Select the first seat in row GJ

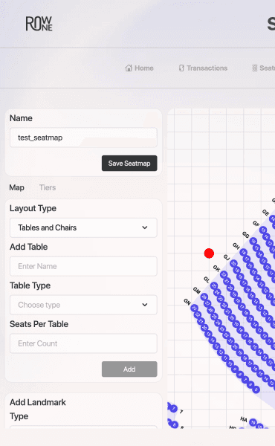click(234, 264)
